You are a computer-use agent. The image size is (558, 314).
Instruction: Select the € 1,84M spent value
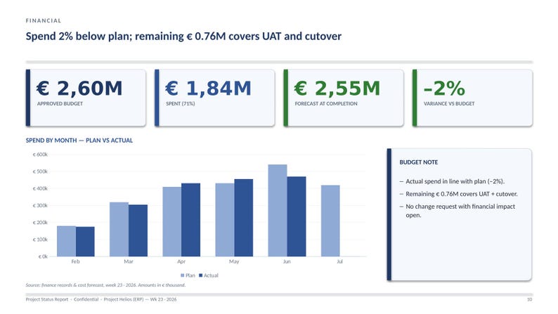[208, 89]
